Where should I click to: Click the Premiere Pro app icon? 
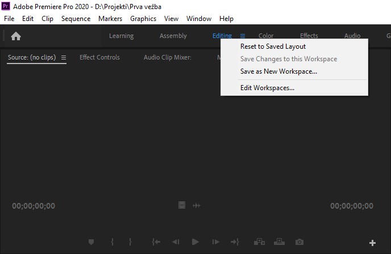click(x=6, y=6)
